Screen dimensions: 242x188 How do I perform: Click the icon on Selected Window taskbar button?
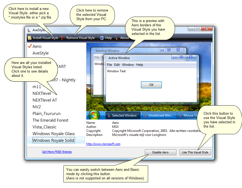click(109, 115)
